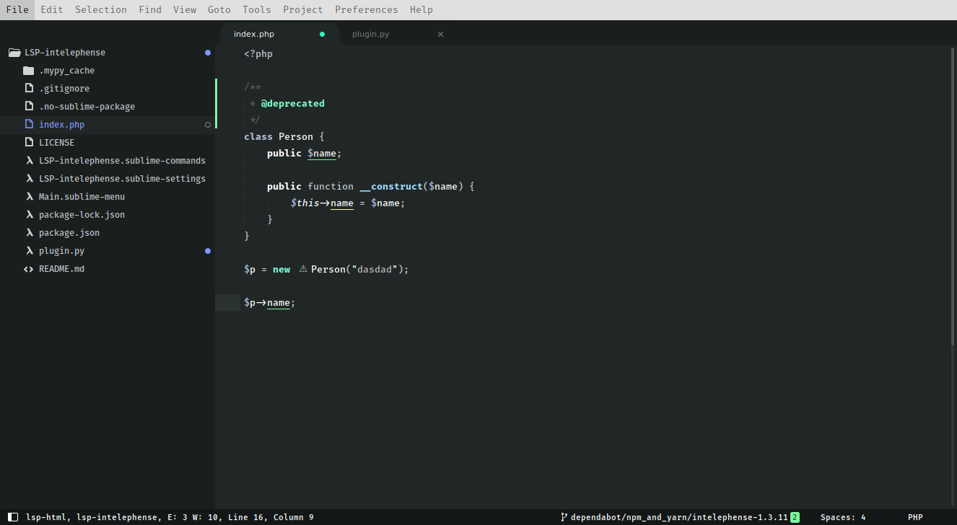The height and width of the screenshot is (525, 957).
Task: Click the markup icon beside README.md
Action: [x=29, y=269]
